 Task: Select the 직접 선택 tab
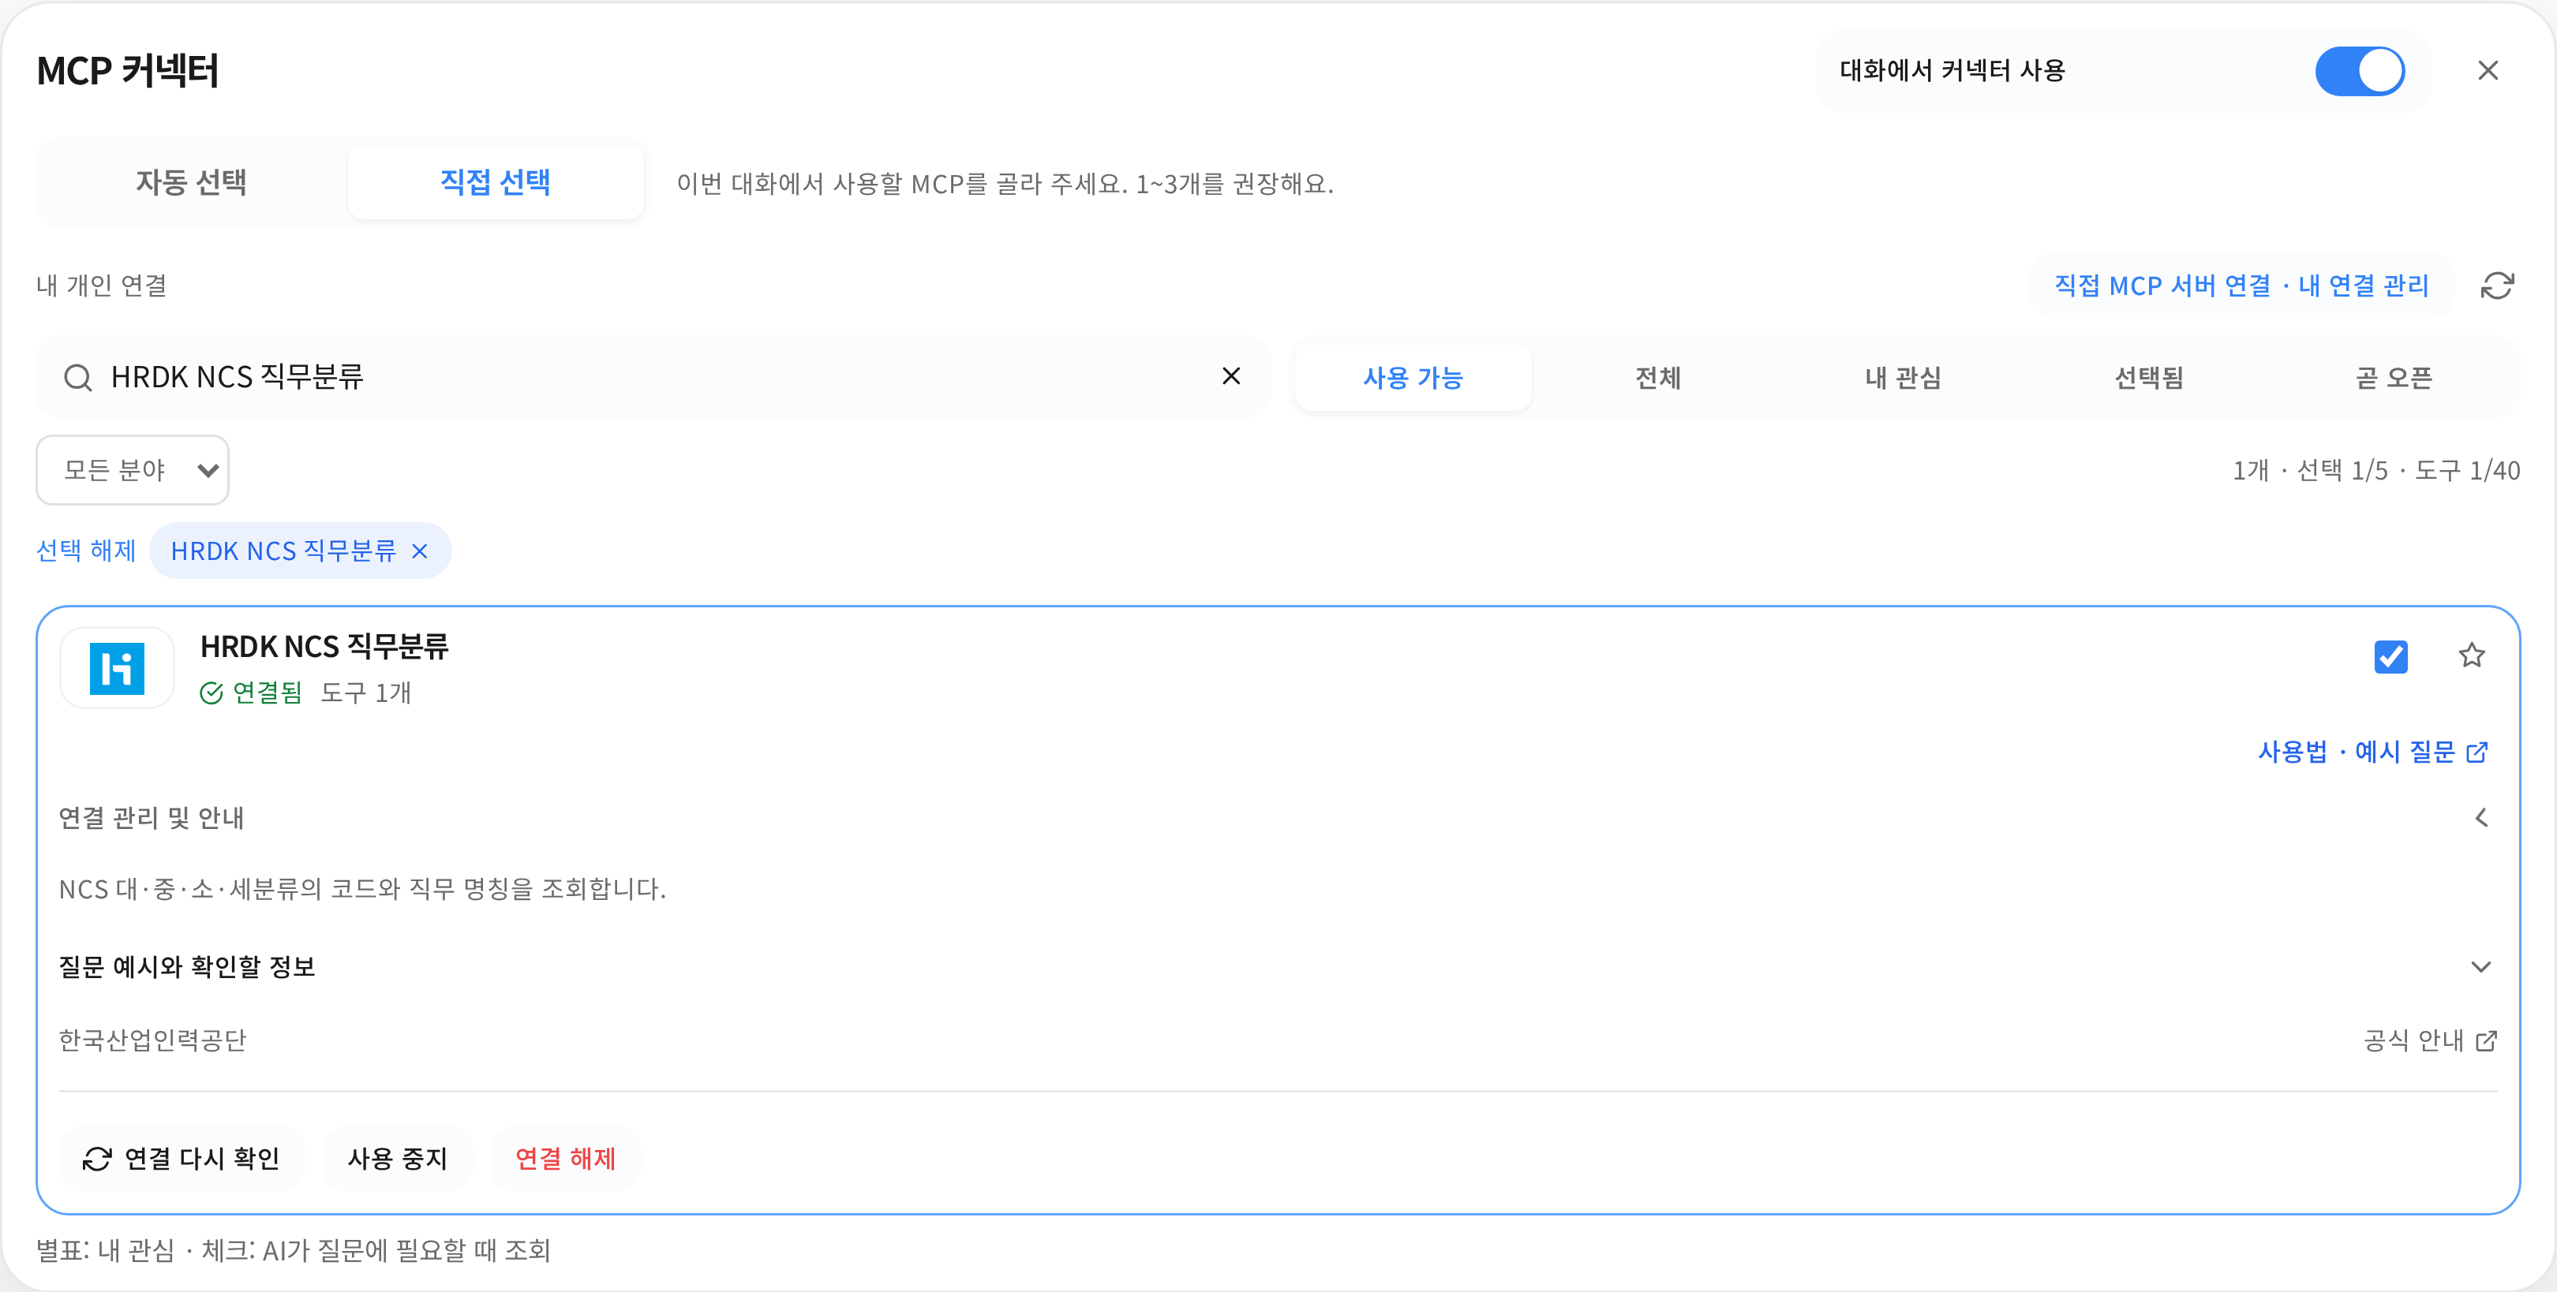pyautogui.click(x=496, y=182)
